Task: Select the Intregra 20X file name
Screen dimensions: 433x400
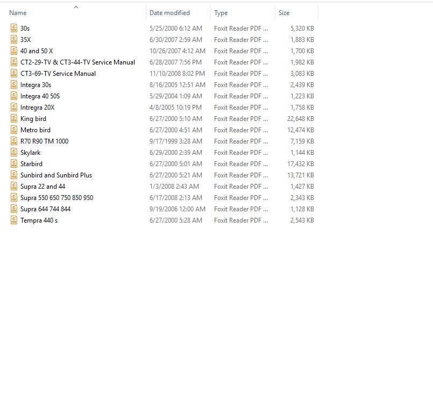Action: [37, 108]
